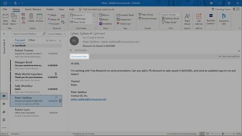Toggle Unread/Read status
The width and height of the screenshot is (242, 136).
[x=125, y=15]
